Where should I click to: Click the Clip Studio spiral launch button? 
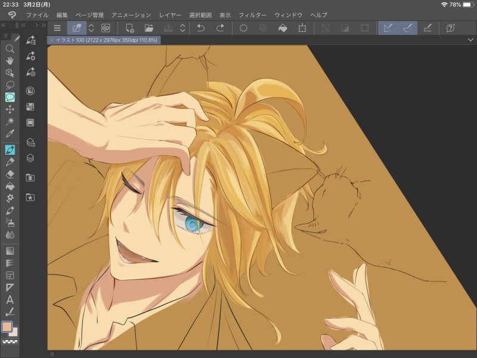106,28
